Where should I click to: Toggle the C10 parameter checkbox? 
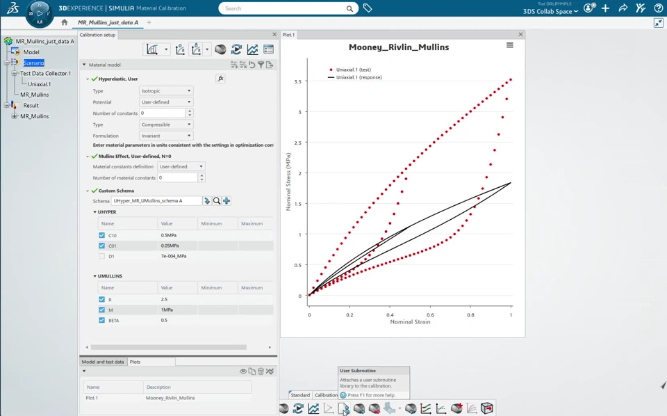pyautogui.click(x=101, y=235)
